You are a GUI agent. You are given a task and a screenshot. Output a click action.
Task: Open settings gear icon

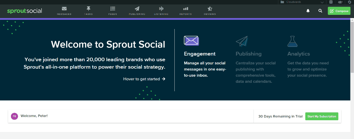coord(349,2)
